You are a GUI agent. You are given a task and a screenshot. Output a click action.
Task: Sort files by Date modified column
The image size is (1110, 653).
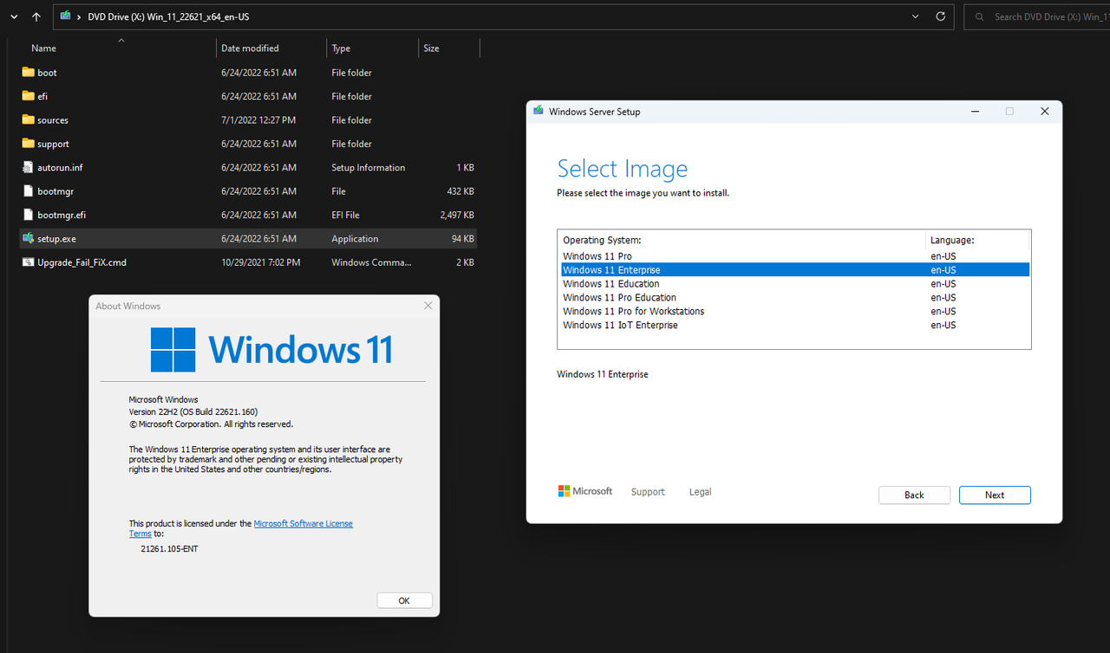click(250, 48)
